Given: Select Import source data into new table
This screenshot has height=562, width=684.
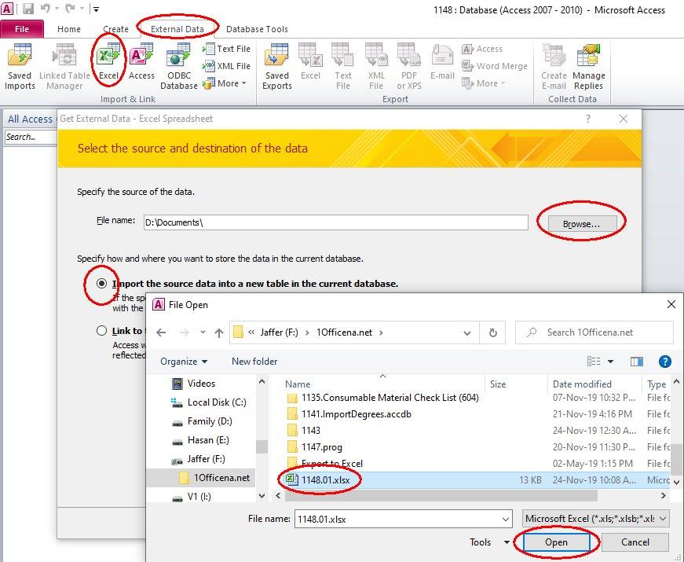Looking at the screenshot, I should click(101, 284).
